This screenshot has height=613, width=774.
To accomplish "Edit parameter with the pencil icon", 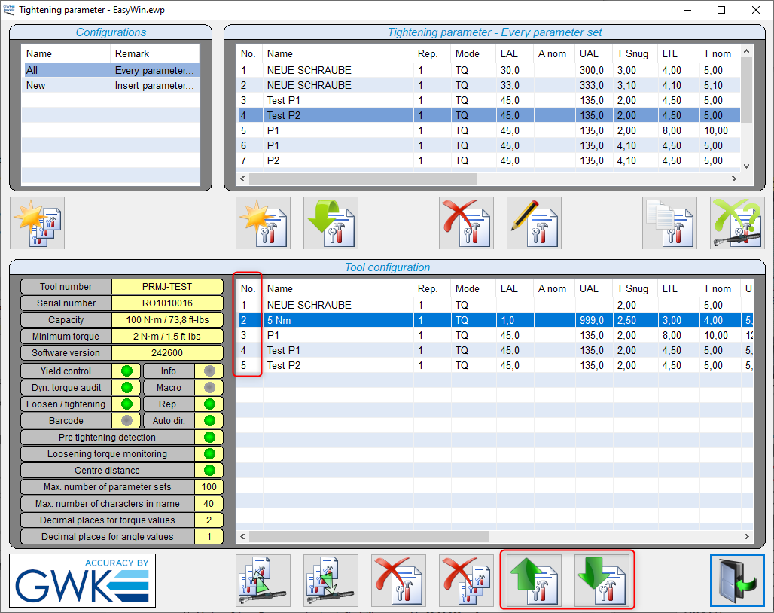I will click(534, 223).
